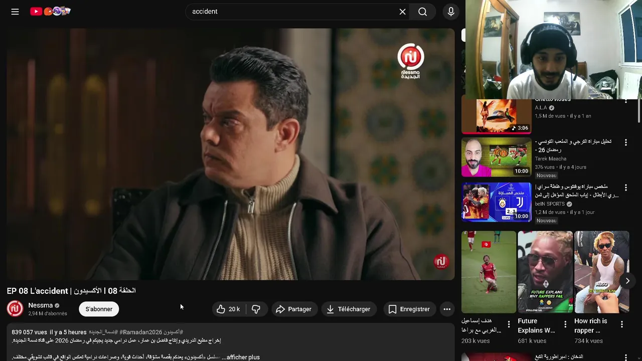Show next shorts with arrow button
This screenshot has height=361, width=642.
tap(627, 281)
